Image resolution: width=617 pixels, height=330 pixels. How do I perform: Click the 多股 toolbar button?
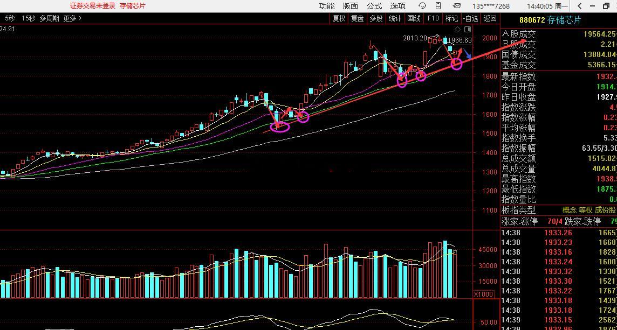[x=376, y=18]
